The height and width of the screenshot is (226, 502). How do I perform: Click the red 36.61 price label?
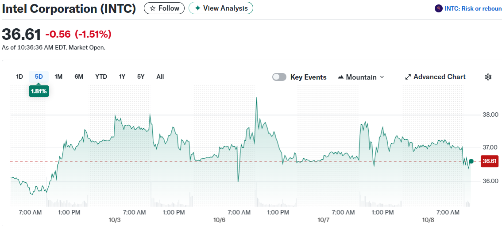click(489, 161)
